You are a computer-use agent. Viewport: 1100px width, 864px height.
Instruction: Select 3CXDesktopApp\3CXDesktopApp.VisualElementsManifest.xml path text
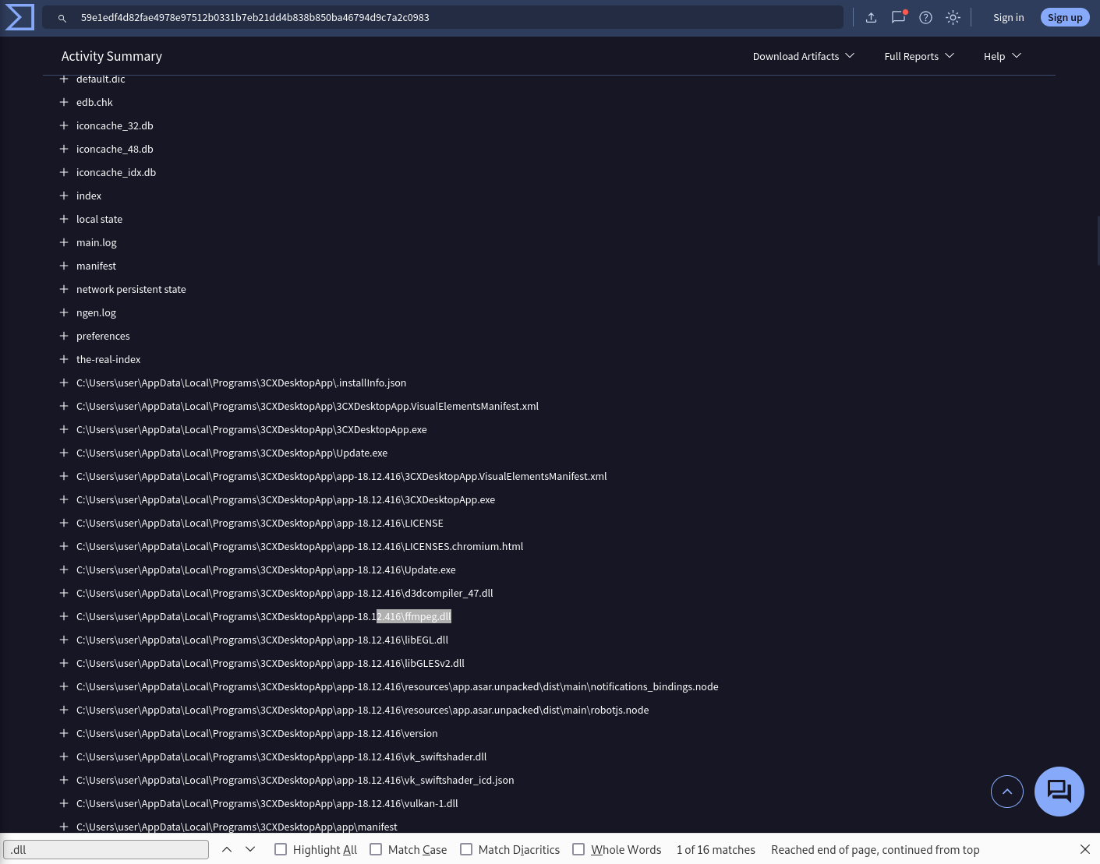(x=307, y=406)
